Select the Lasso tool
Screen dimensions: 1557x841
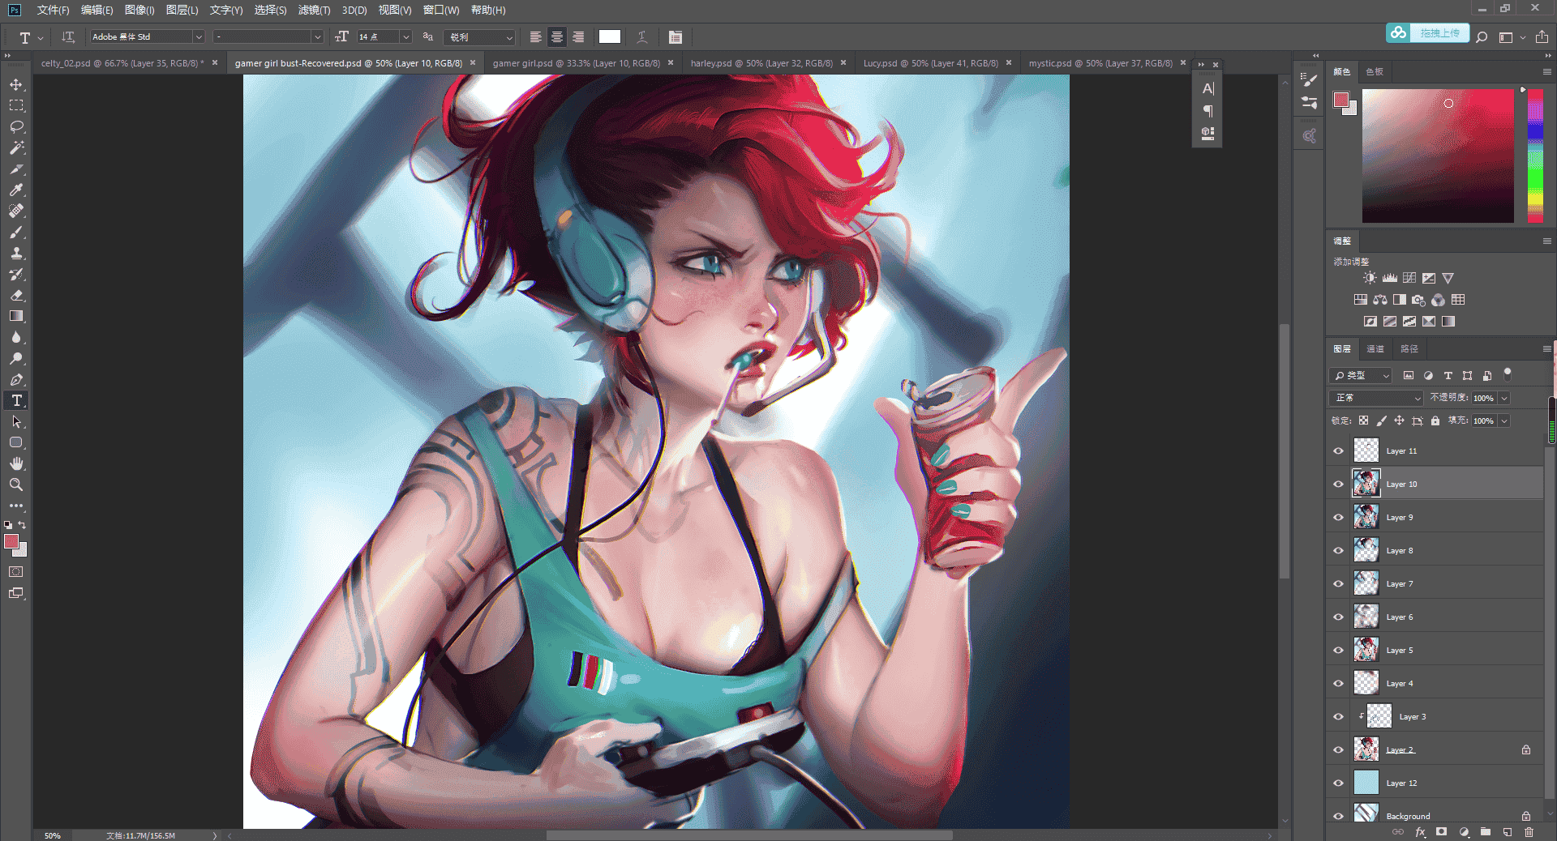[x=16, y=127]
